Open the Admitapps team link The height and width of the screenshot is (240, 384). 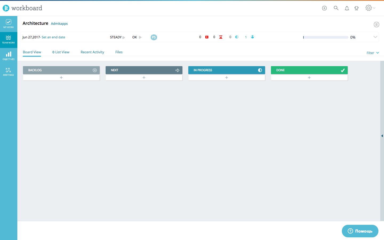click(x=59, y=23)
